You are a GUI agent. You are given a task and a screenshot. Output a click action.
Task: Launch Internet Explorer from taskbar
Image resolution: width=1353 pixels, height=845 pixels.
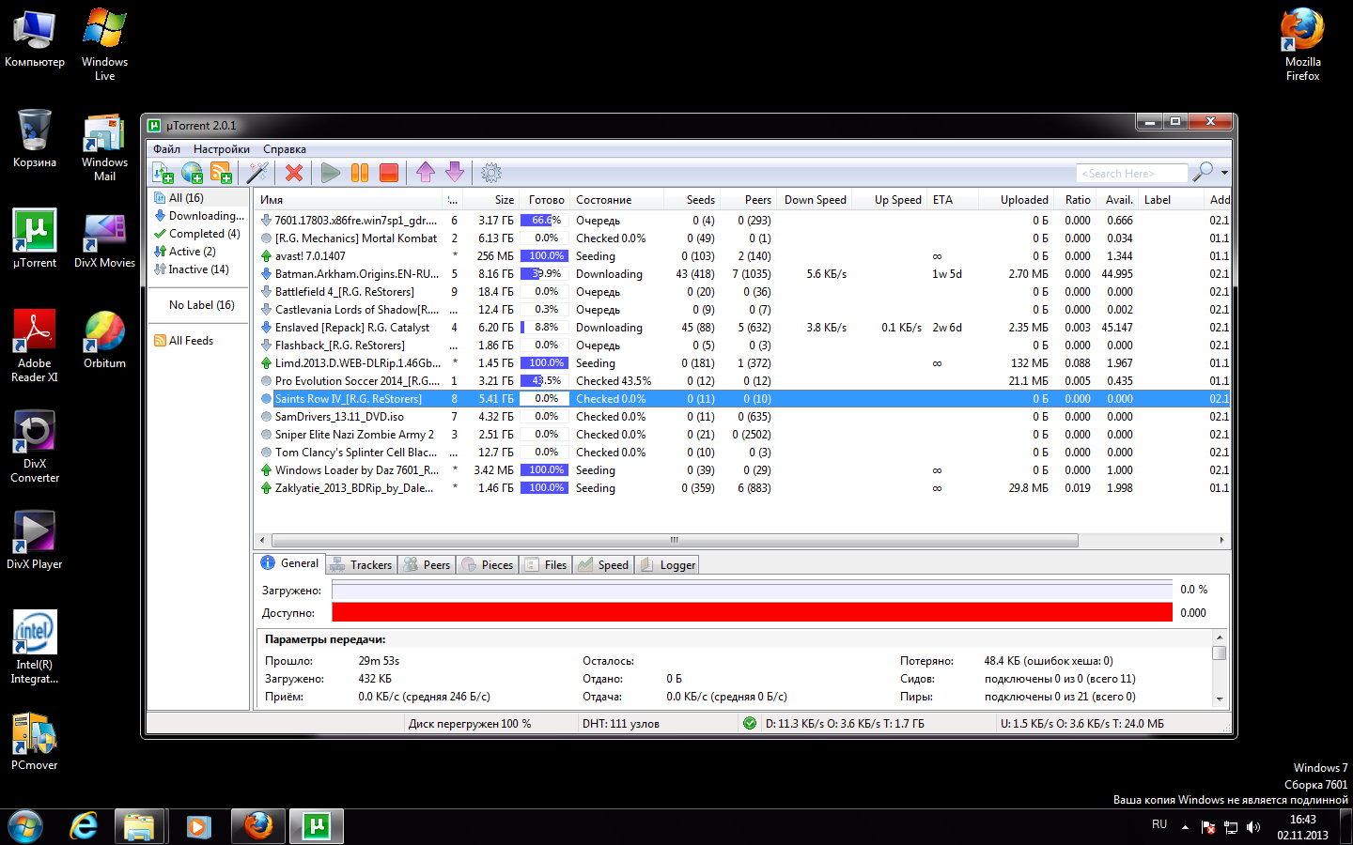point(84,826)
